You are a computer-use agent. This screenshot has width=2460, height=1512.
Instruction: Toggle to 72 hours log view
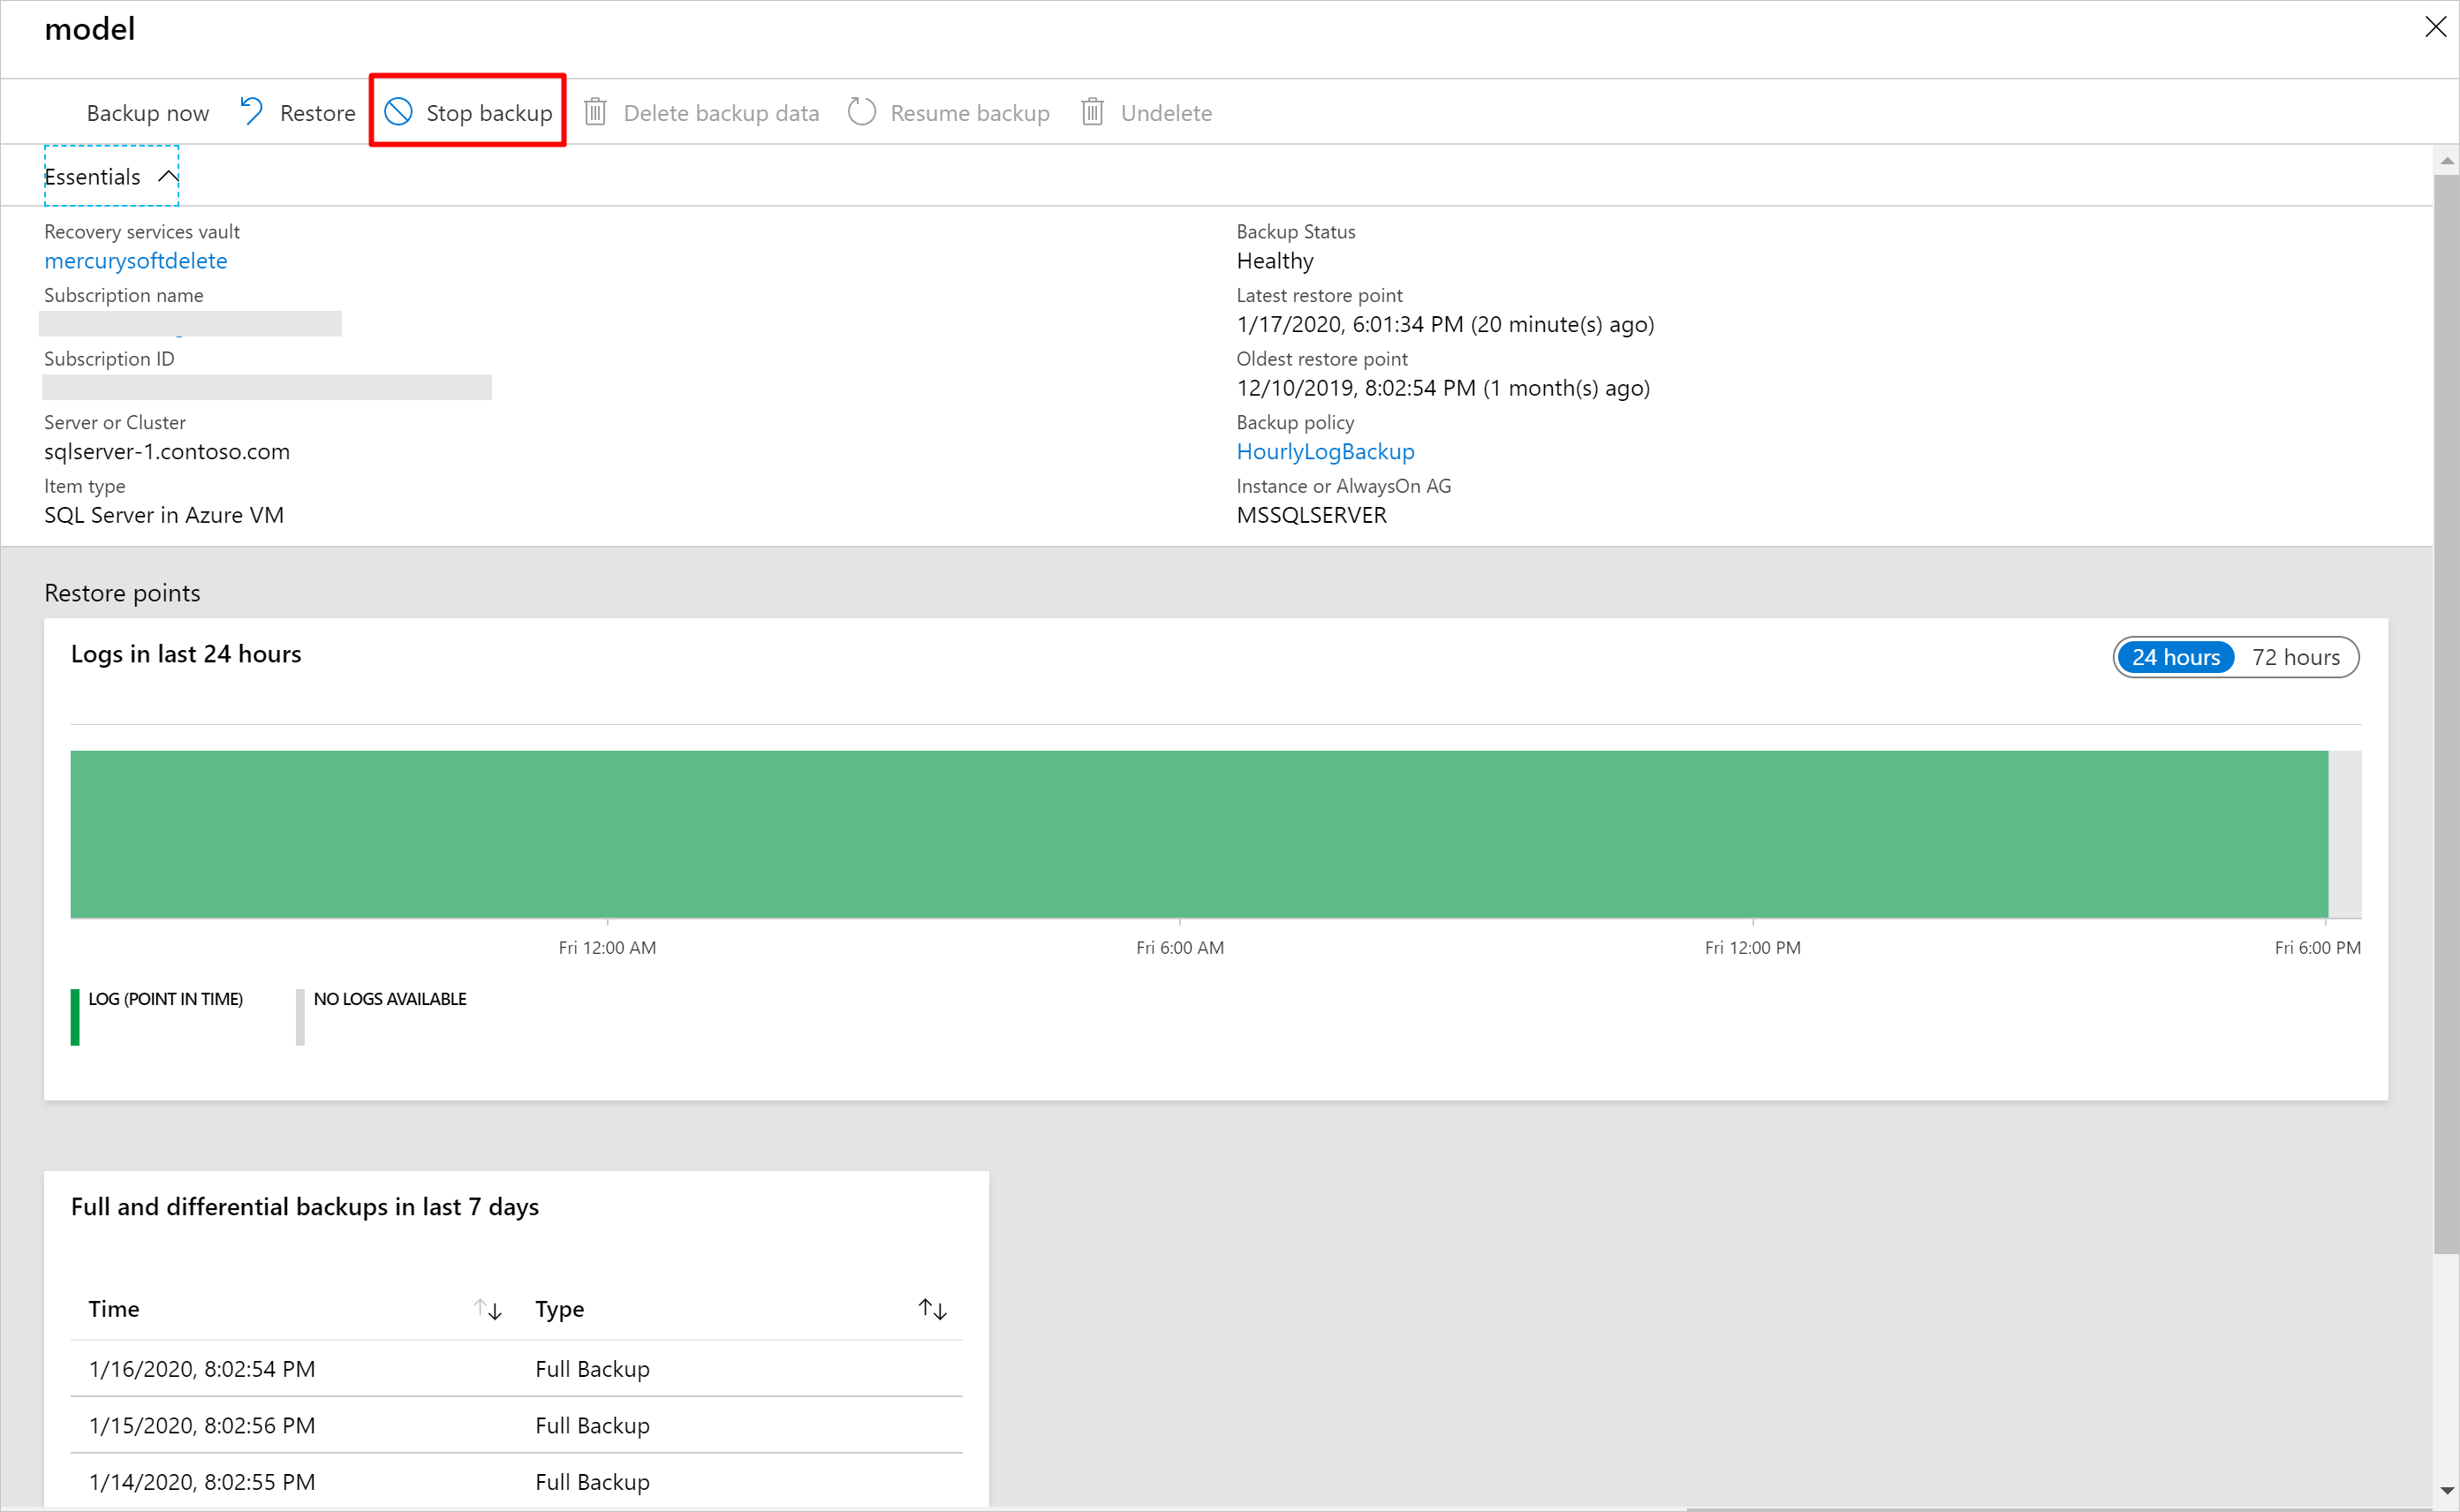click(x=2297, y=657)
